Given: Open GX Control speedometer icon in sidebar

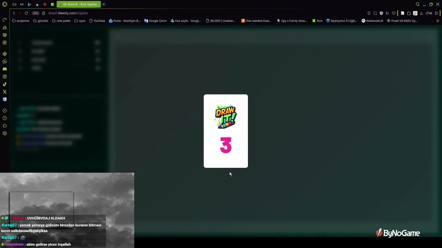Looking at the screenshot, I should click(5, 20).
